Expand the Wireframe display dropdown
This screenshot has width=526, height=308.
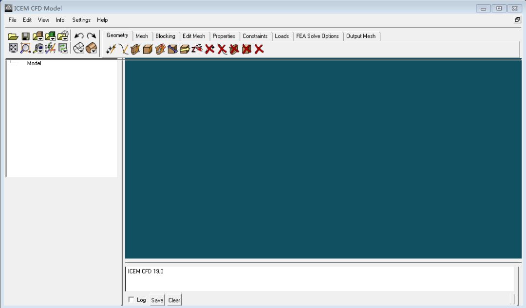pos(79,48)
